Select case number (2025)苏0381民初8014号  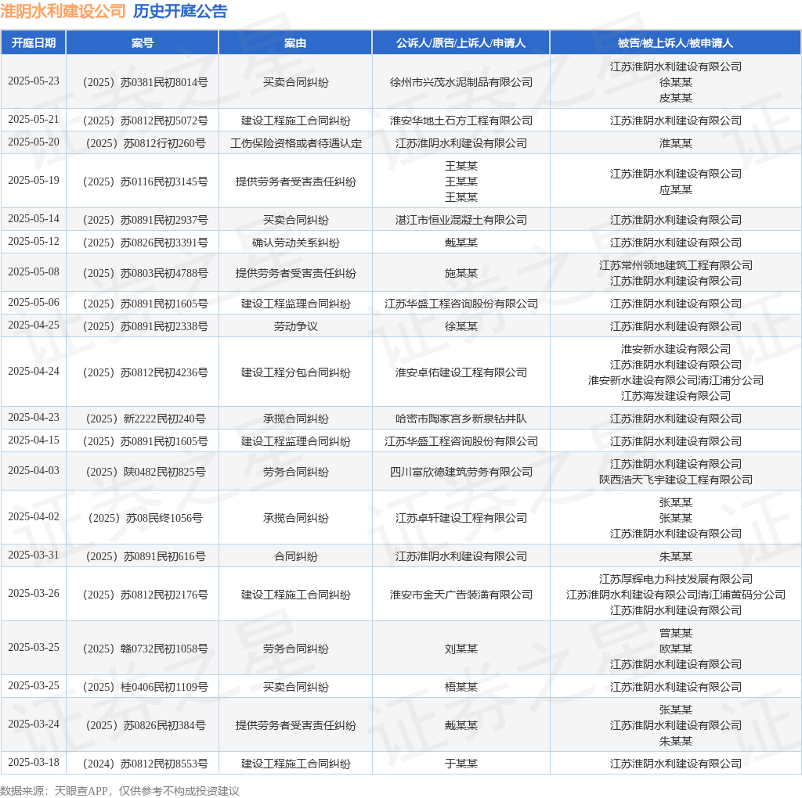coord(145,82)
